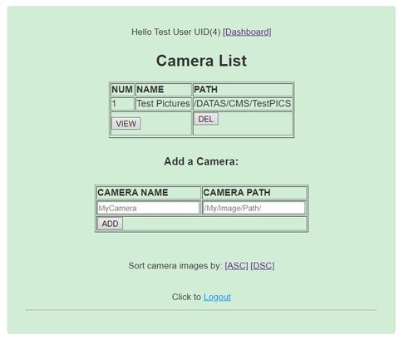This screenshot has height=340, width=399.
Task: Click the PATH column header
Action: 243,90
